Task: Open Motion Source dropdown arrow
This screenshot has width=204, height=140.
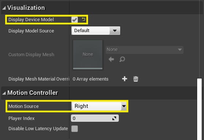Action: pos(124,106)
